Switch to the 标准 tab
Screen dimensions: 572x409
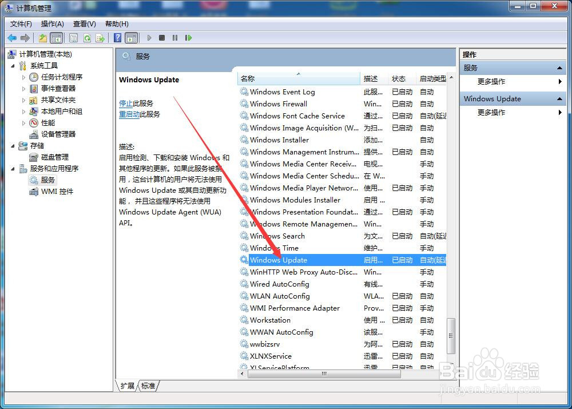[x=148, y=386]
